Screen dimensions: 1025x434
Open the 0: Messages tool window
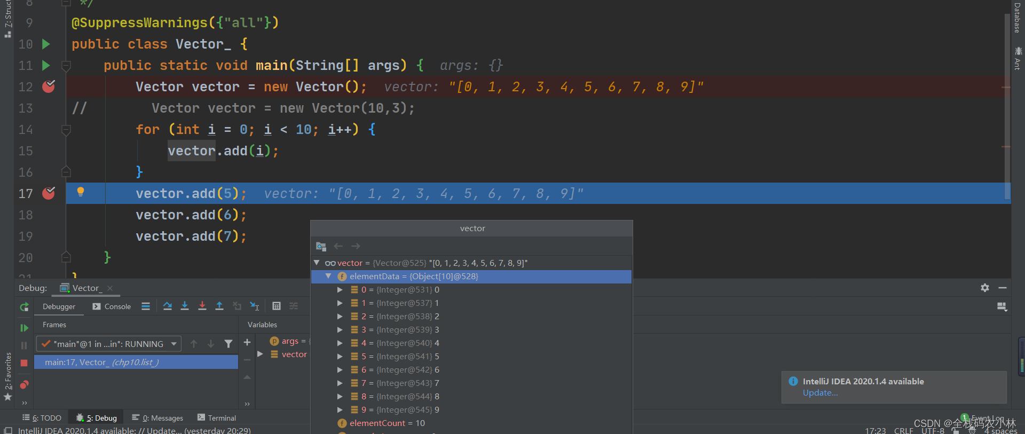tap(157, 417)
